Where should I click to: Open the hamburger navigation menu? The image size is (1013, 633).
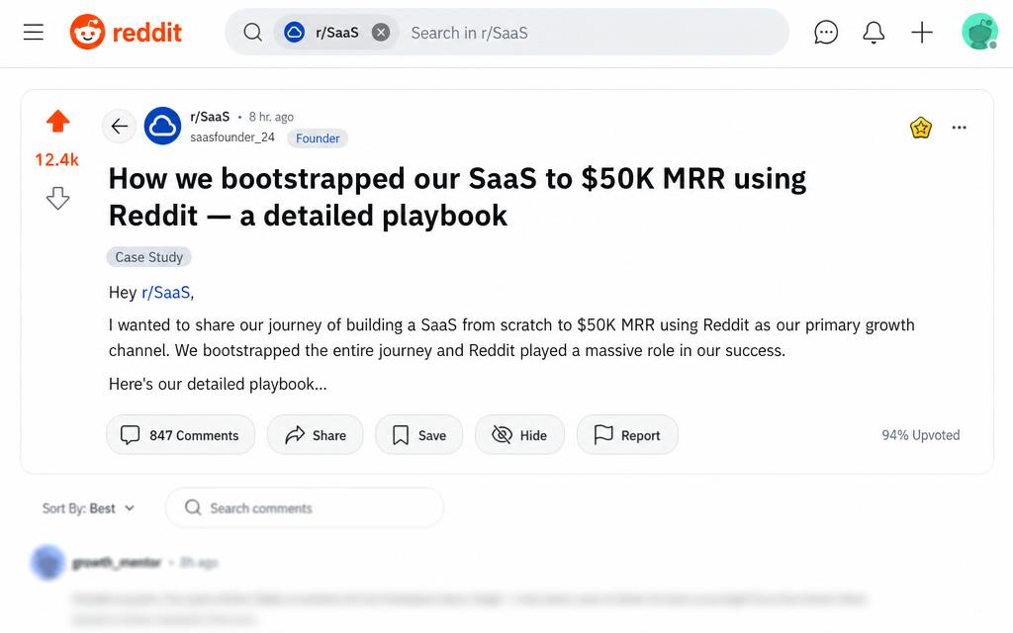[34, 33]
